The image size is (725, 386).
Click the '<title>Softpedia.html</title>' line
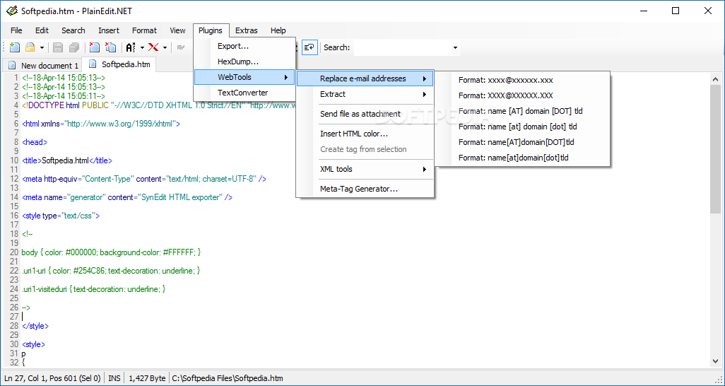pos(67,160)
